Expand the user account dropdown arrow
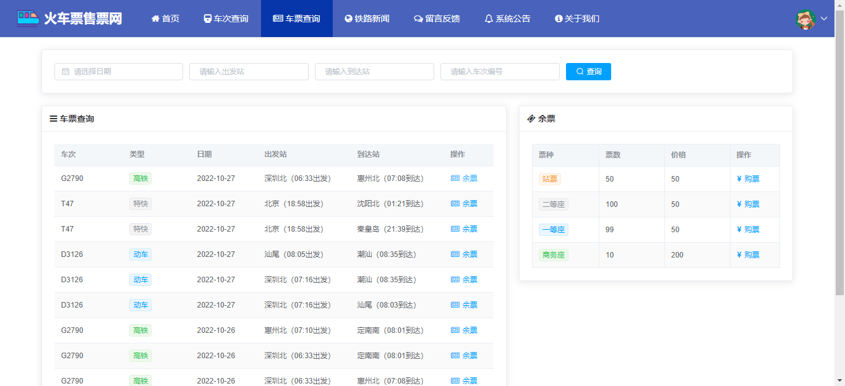This screenshot has height=386, width=845. click(824, 19)
